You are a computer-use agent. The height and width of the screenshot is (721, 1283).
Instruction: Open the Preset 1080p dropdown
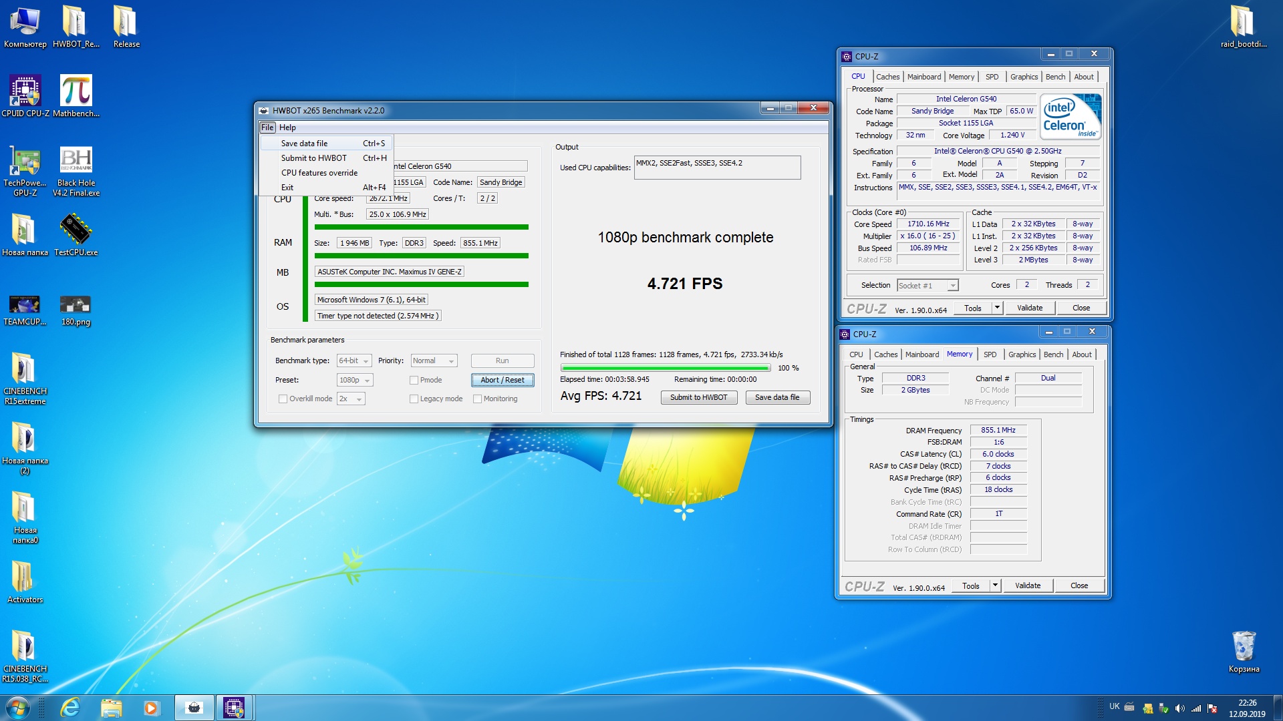click(355, 380)
